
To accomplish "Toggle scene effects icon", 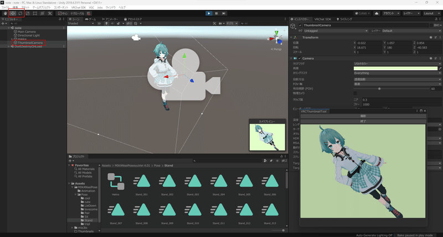I will (x=119, y=23).
